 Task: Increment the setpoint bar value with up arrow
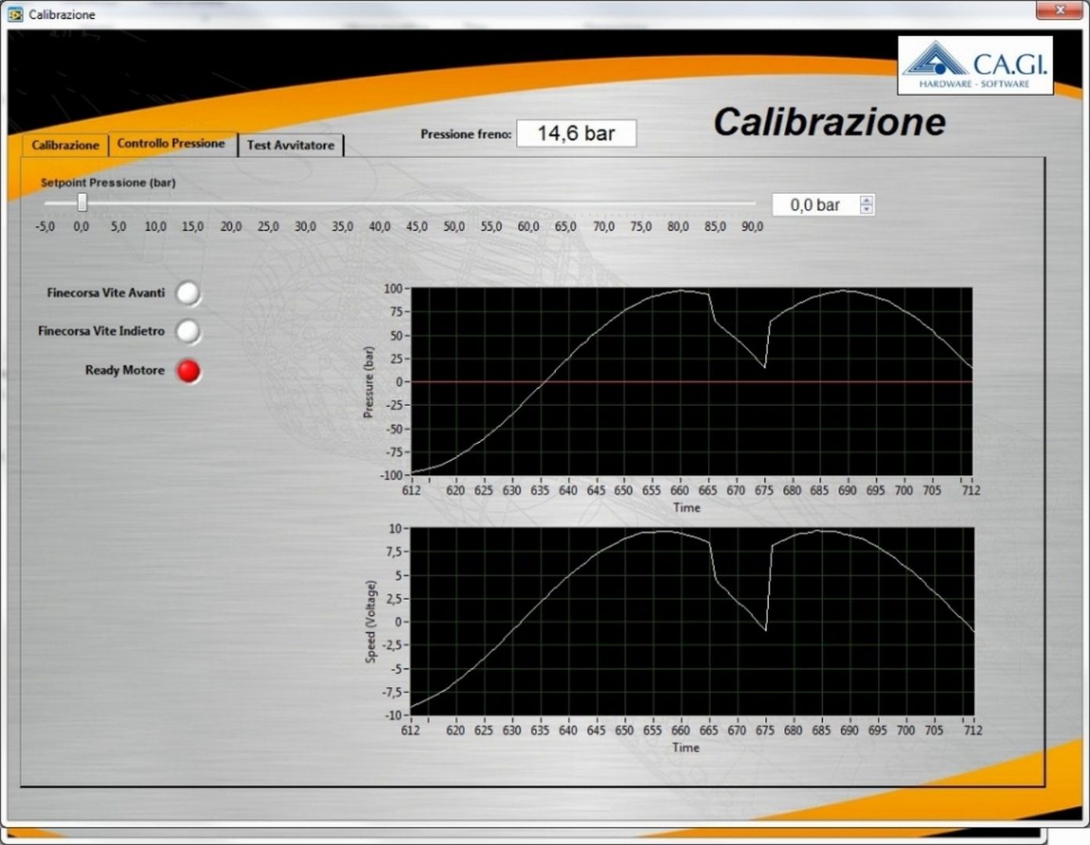point(866,200)
